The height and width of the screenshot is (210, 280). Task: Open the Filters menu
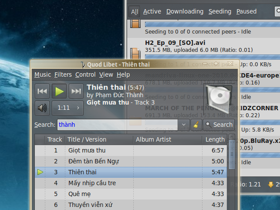63,75
